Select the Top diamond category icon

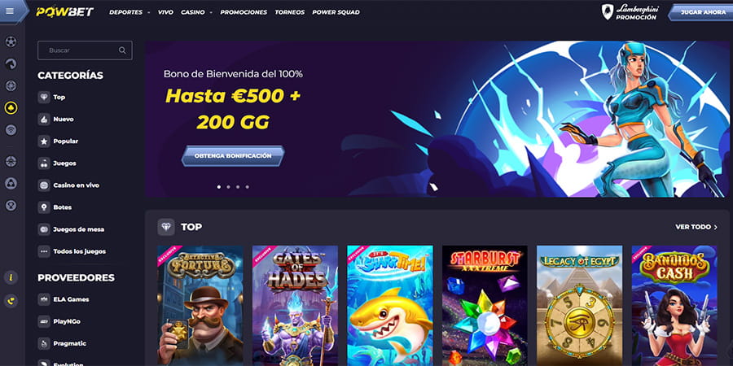[44, 97]
